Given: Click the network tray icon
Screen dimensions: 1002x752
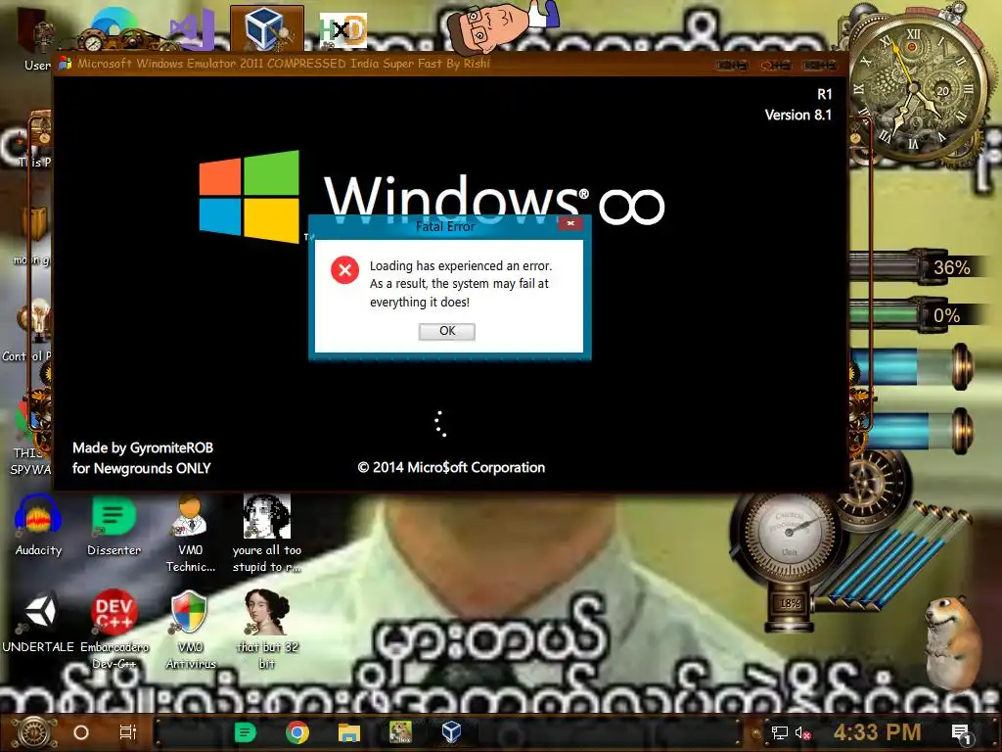Looking at the screenshot, I should (780, 732).
